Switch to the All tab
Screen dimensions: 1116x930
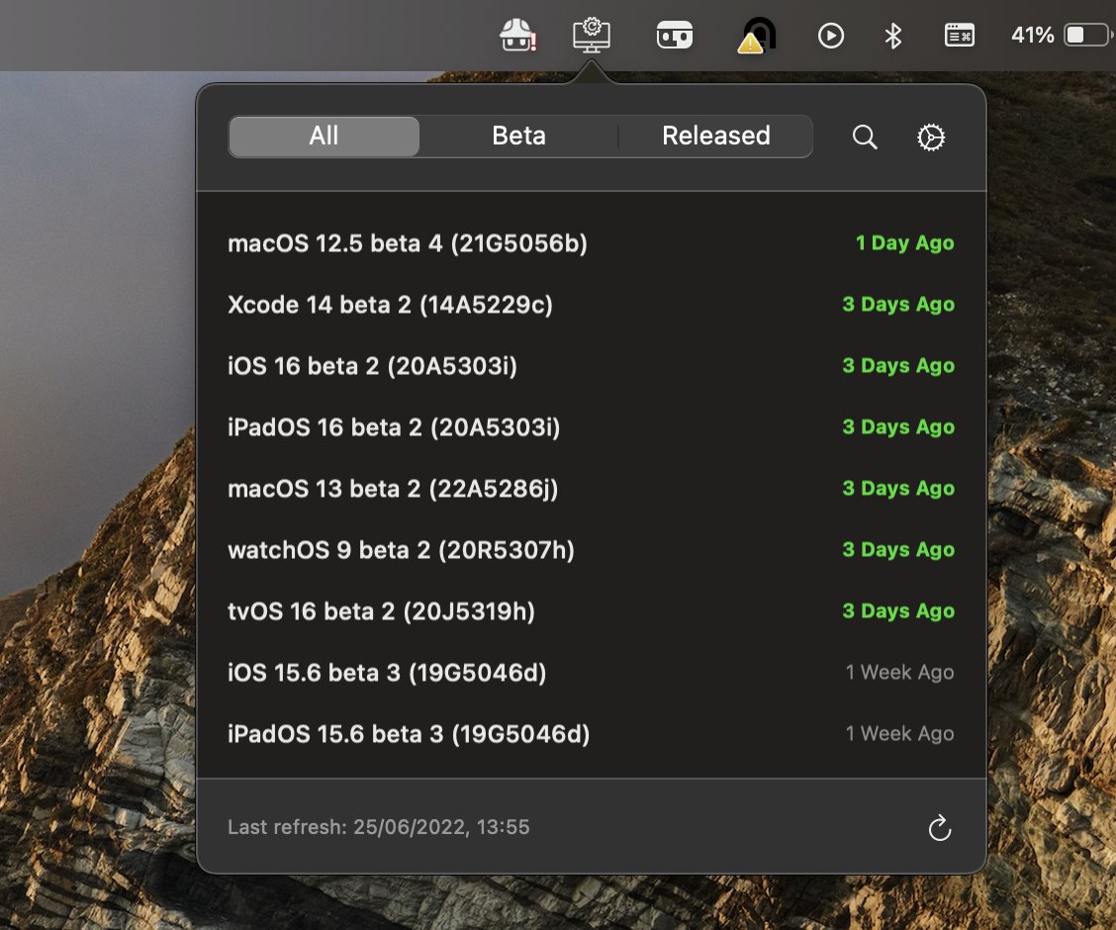[324, 136]
